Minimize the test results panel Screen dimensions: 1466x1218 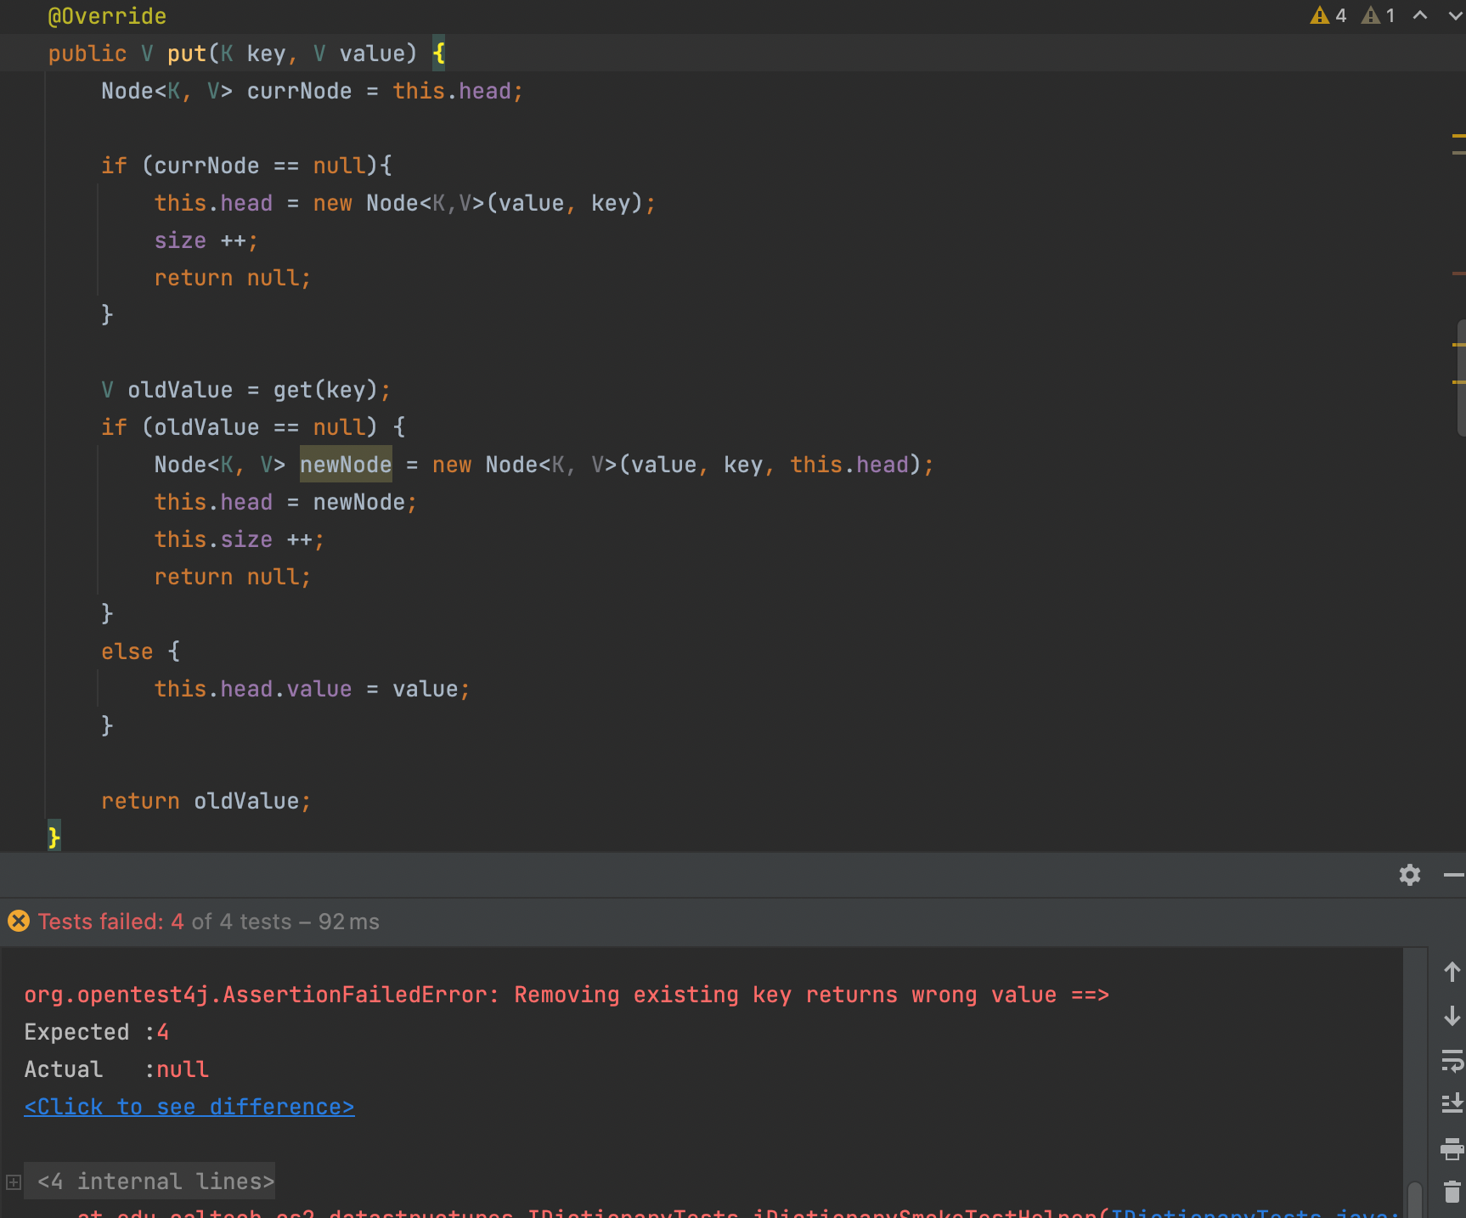[1453, 875]
